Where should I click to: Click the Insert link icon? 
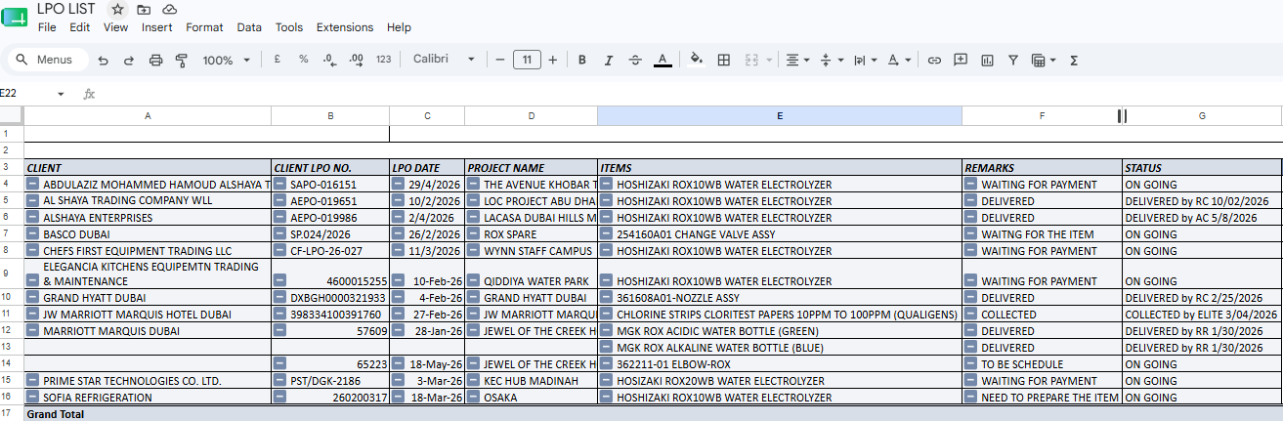pyautogui.click(x=934, y=61)
